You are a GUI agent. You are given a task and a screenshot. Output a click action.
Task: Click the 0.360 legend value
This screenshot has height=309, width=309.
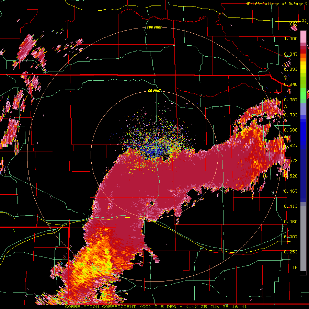pyautogui.click(x=291, y=222)
